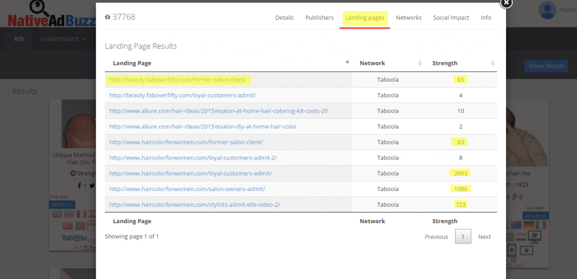Click 'Showing page 1 of 1' text

pyautogui.click(x=132, y=236)
